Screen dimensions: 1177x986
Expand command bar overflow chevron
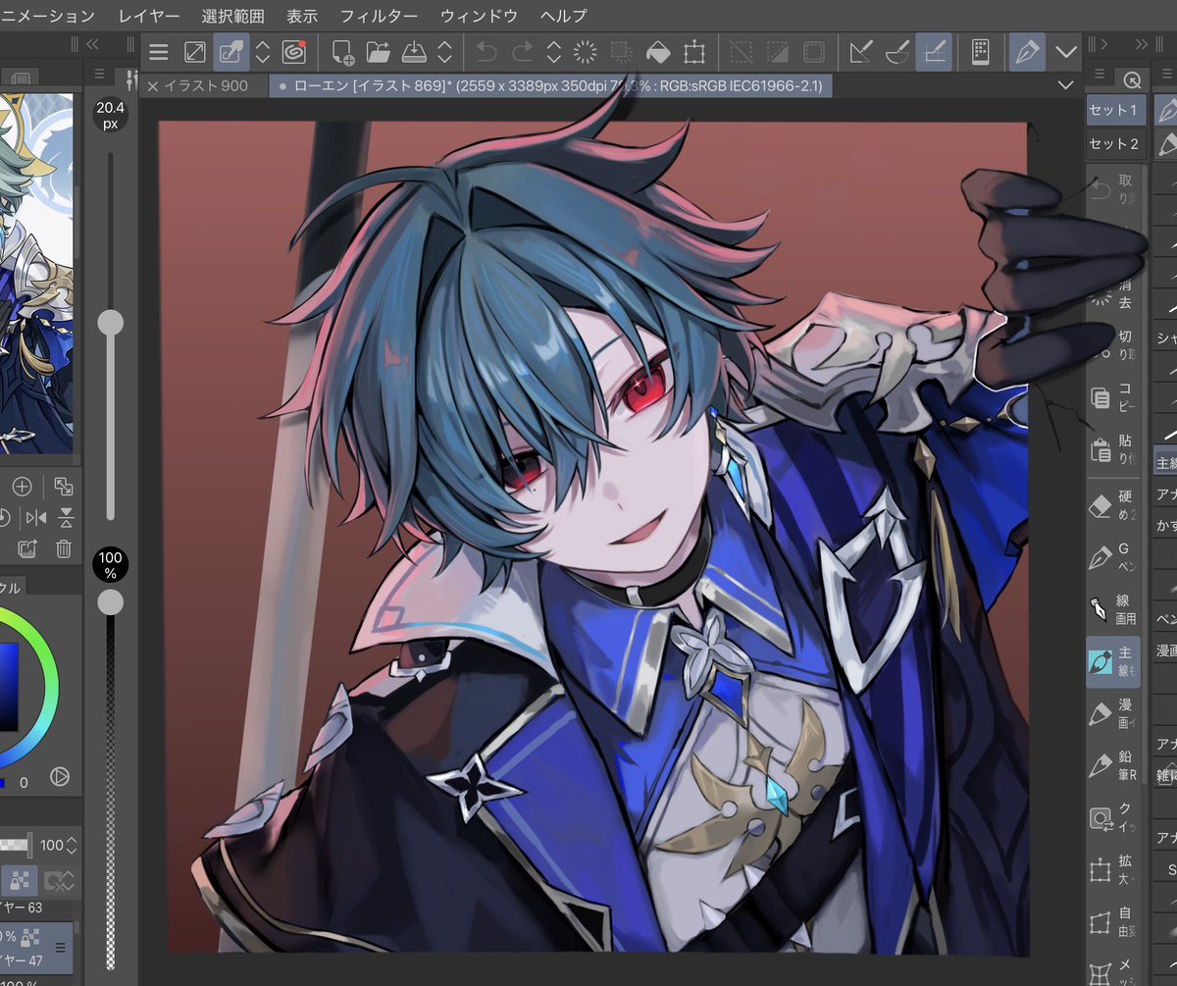coord(1066,52)
